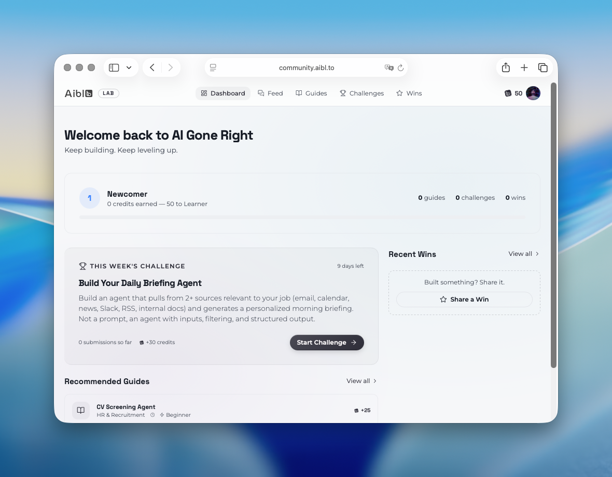Click the Start Challenge button

[327, 343]
